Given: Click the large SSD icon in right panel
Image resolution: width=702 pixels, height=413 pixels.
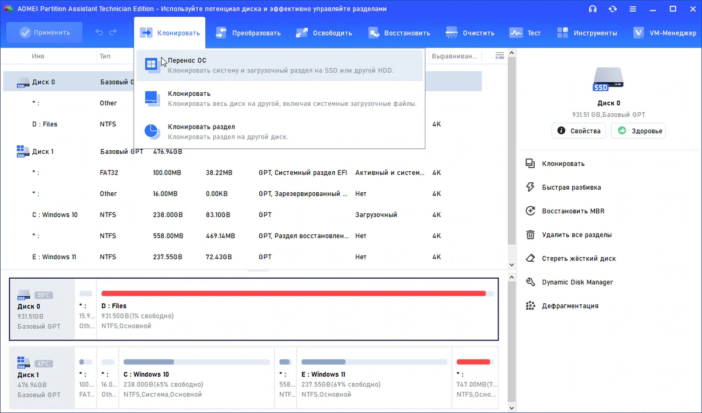Looking at the screenshot, I should (609, 79).
